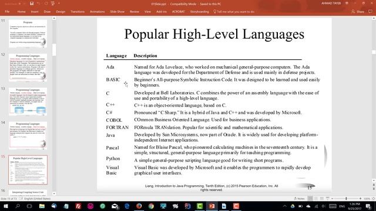Click Slide 15 of 73 status indicator
The image size is (376, 211).
tap(8, 199)
